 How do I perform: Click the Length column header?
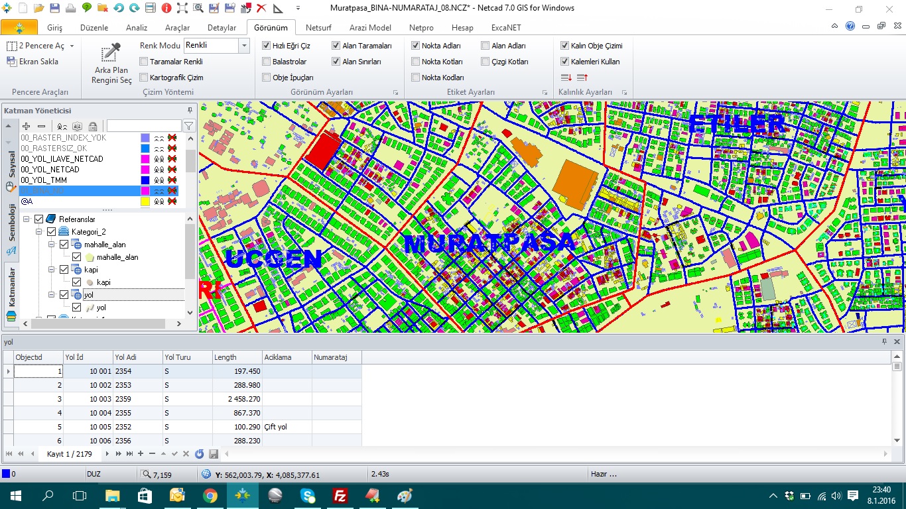point(237,357)
